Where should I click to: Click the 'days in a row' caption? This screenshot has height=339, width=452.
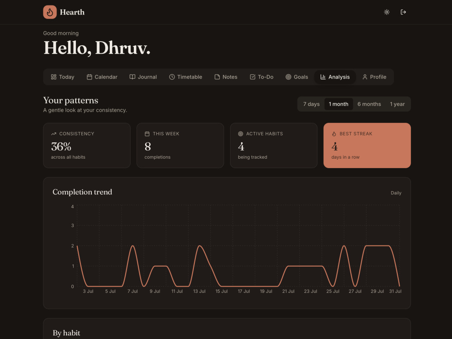345,157
